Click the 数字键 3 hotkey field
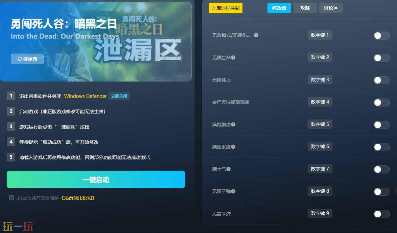Viewport: 397px width, 233px height. point(320,80)
